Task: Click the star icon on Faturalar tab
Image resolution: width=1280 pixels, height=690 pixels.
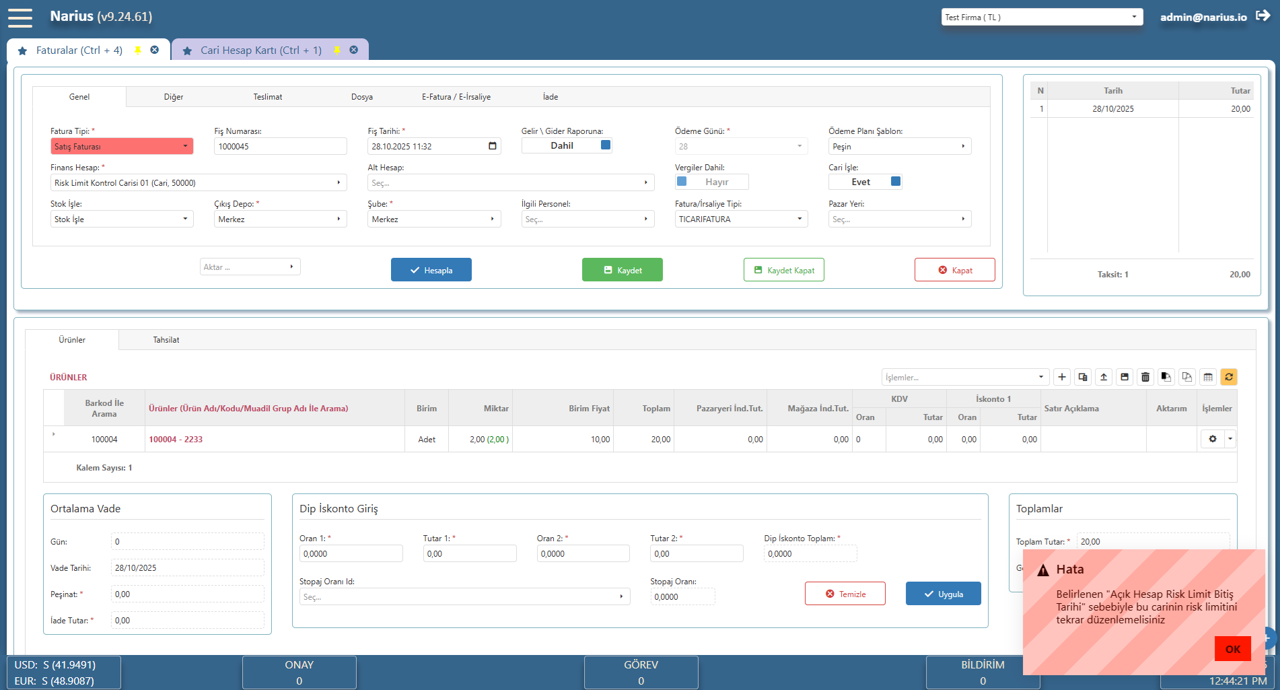Action: [22, 50]
